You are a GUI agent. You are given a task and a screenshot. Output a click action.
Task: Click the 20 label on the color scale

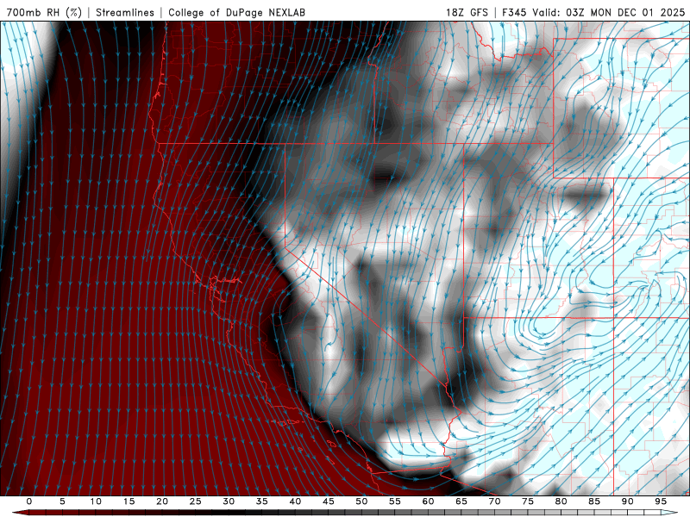(162, 501)
